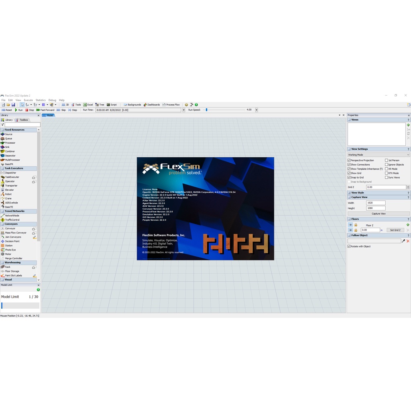Add a new view with the green plus
Image resolution: width=411 pixels, height=411 pixels.
click(408, 125)
